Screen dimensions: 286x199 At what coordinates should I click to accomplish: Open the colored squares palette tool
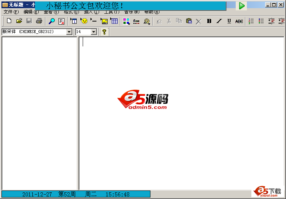click(126, 21)
